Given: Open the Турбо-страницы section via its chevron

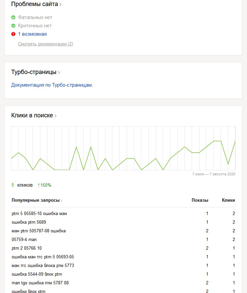Looking at the screenshot, I should (x=59, y=72).
